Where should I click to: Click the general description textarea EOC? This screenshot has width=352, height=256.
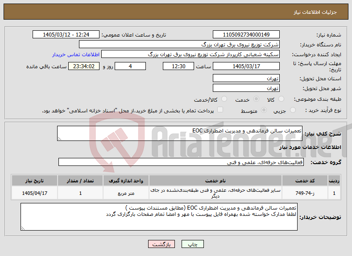click(x=180, y=133)
